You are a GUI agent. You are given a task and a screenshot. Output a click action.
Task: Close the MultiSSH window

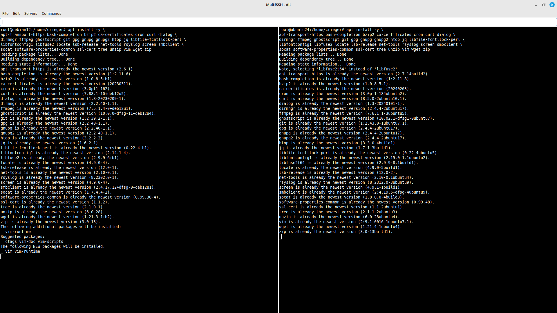tap(552, 5)
